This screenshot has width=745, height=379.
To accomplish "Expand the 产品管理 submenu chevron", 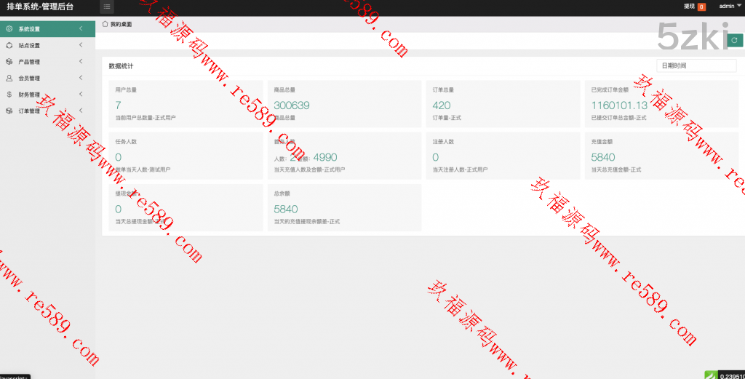I will [x=81, y=62].
